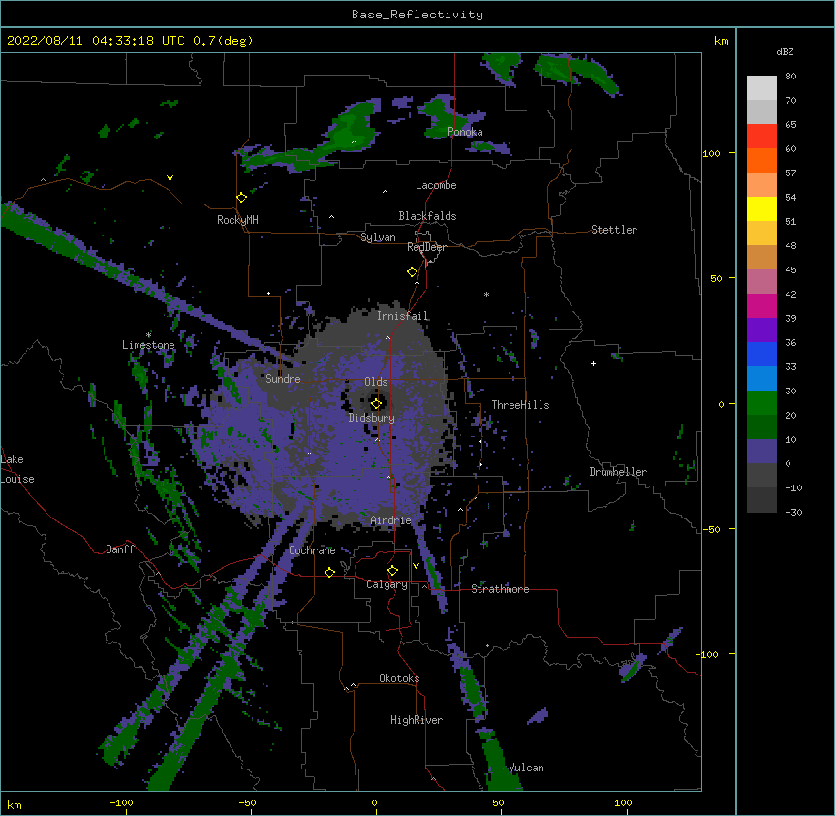Click the Blackfalds city label
The height and width of the screenshot is (816, 835).
(427, 216)
